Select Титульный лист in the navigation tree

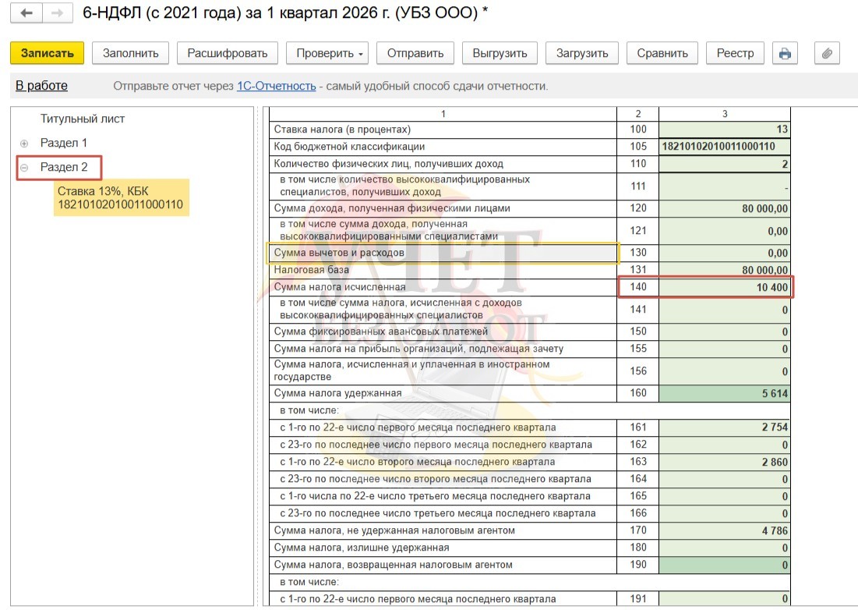83,119
